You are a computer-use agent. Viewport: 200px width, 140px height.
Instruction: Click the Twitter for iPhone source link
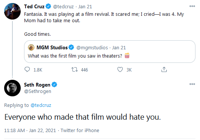(80, 131)
